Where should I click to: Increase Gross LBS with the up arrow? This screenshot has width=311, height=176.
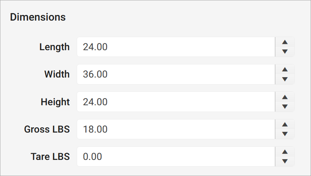click(x=285, y=125)
